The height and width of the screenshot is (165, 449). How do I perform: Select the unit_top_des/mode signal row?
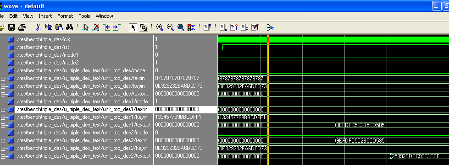[81, 70]
